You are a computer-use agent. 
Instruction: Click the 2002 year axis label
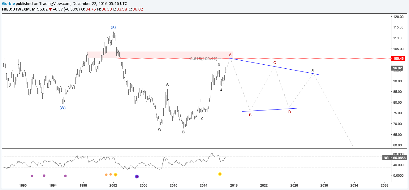tap(113, 186)
